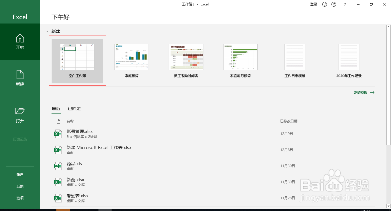Screen dimensions: 391x211
Task: Click the scrollbar up arrow
Action: [388, 27]
